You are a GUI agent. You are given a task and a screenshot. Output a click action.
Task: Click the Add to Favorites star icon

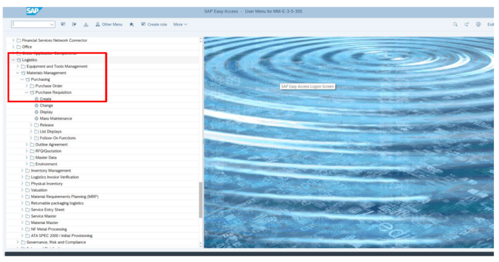[131, 24]
